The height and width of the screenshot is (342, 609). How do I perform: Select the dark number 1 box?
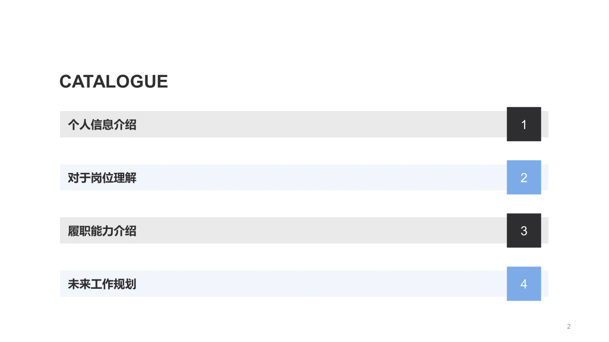point(524,124)
